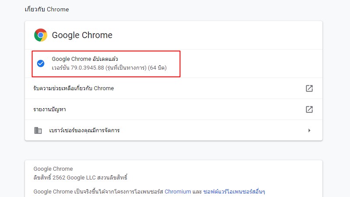Follow the ซอฟต์แวร์โอเพนซอร์สอื่นๆ link
This screenshot has width=350, height=197.
(x=234, y=192)
